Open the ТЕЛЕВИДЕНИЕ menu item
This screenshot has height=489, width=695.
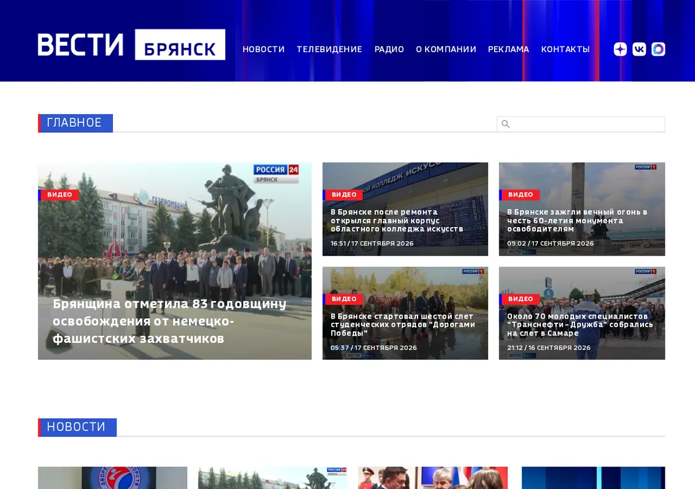330,49
